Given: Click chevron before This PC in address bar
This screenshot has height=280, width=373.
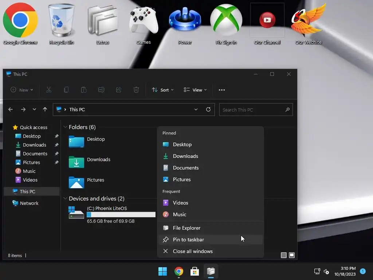Looking at the screenshot, I should 65,109.
